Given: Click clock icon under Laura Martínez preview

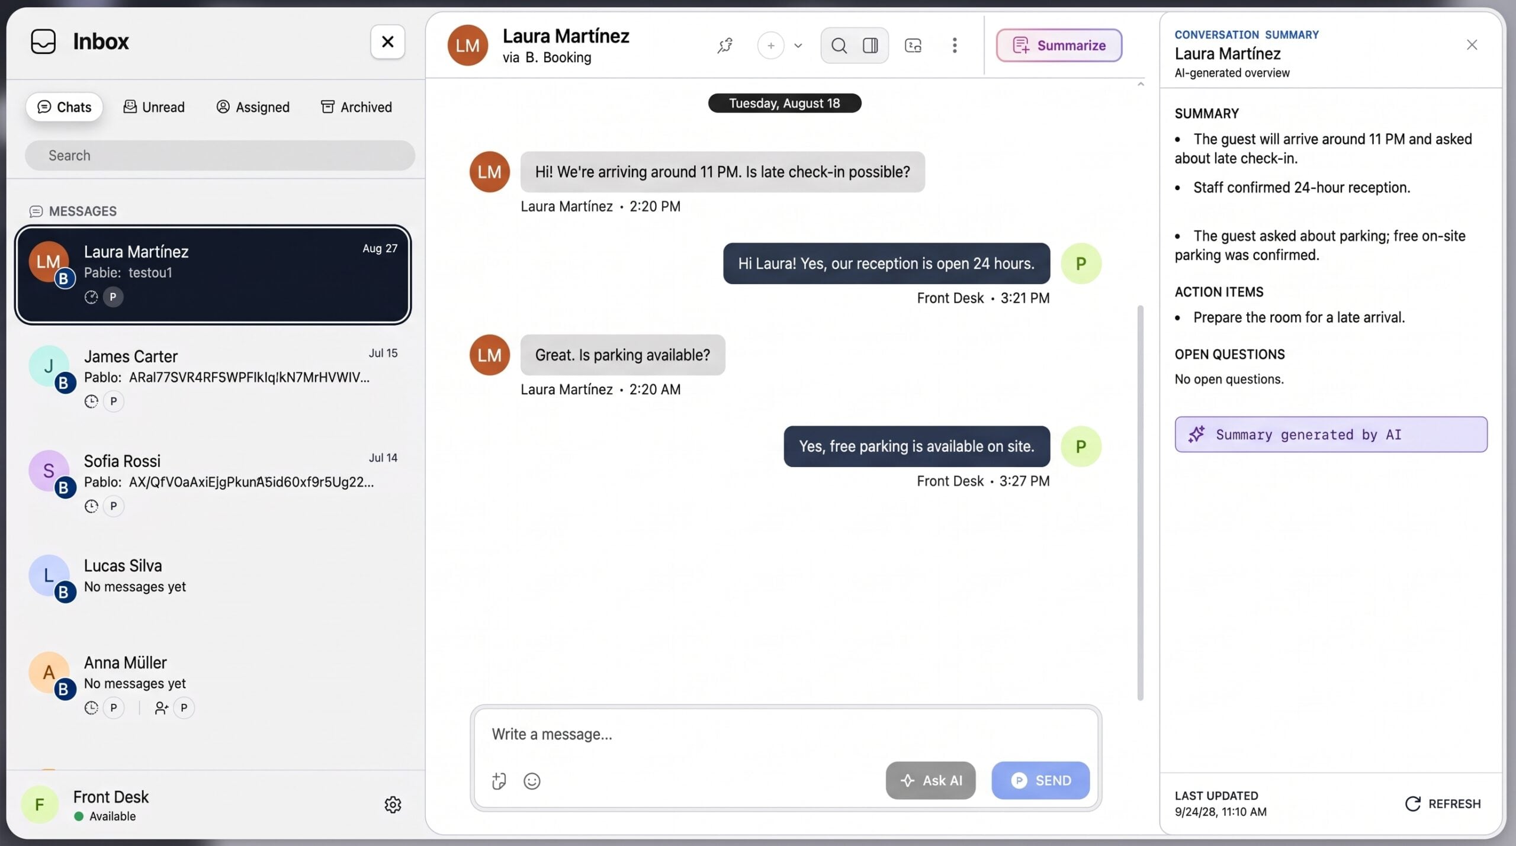Looking at the screenshot, I should [x=91, y=297].
